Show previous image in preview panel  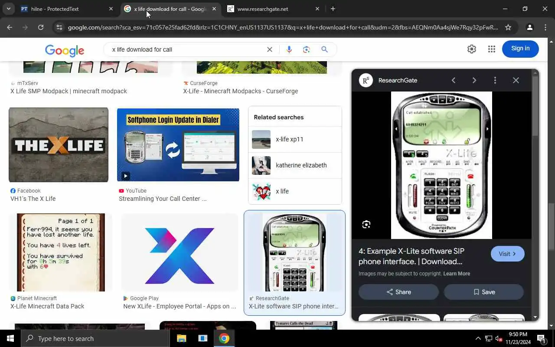(454, 80)
